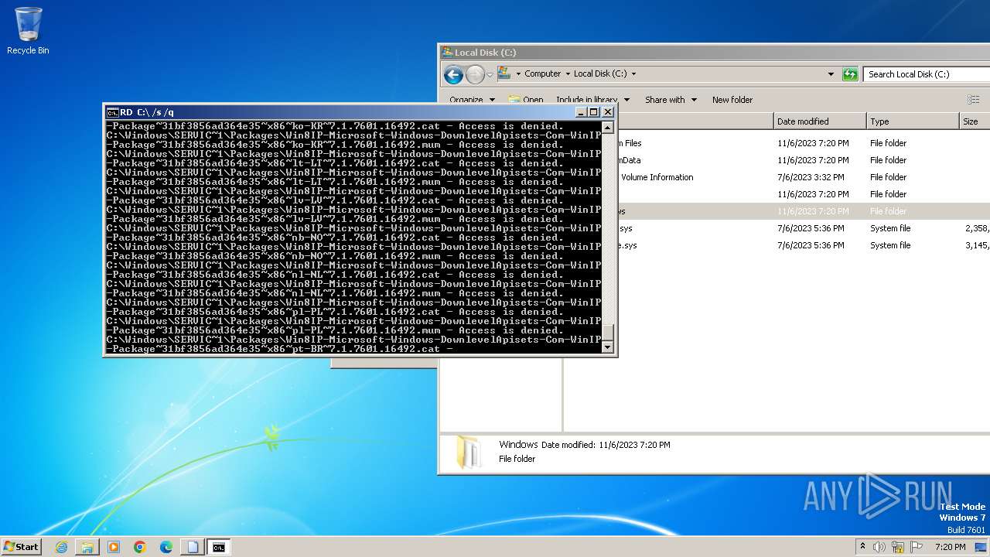Click Local Disk (C:) window title bar
The height and width of the screenshot is (557, 990).
[713, 53]
